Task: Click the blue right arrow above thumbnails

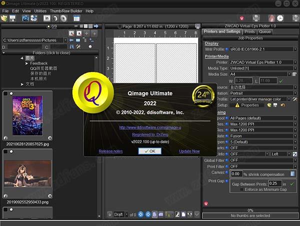Action: pos(96,26)
